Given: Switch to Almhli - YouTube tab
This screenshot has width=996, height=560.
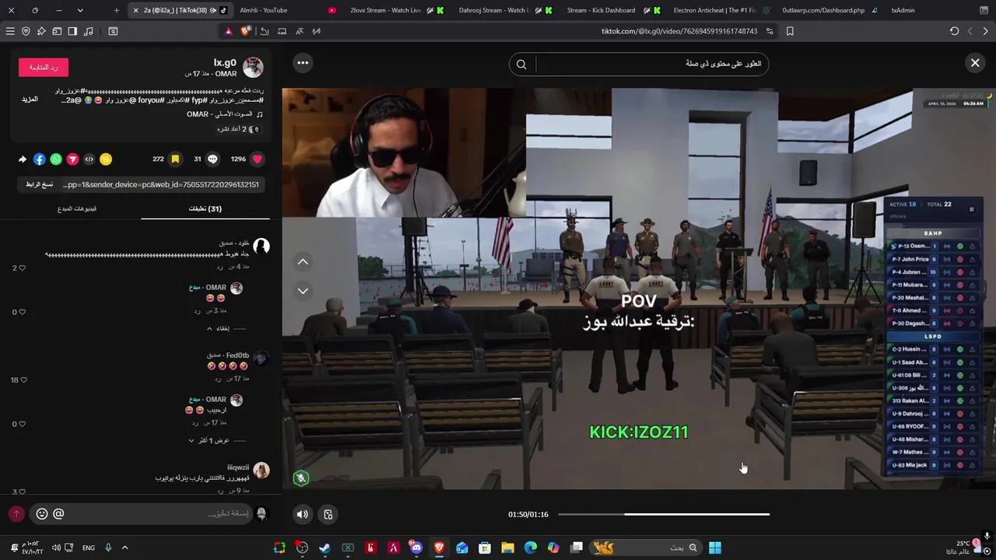Looking at the screenshot, I should click(x=288, y=10).
